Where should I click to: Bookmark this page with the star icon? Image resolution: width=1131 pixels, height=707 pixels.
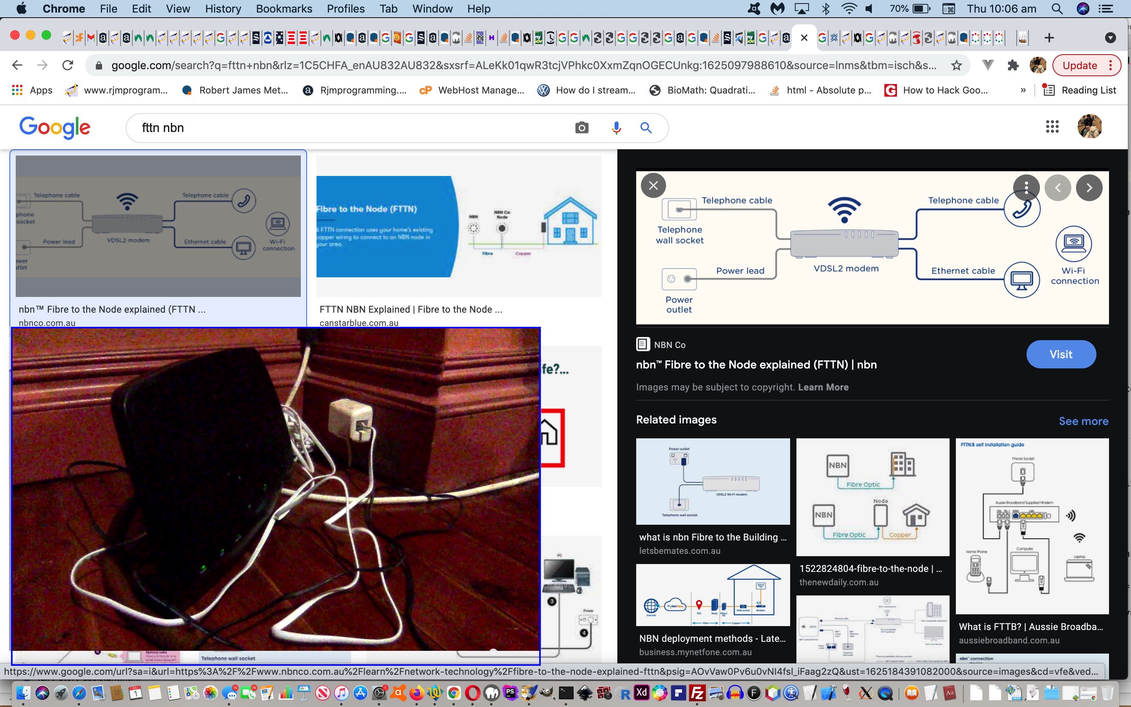pyautogui.click(x=957, y=66)
